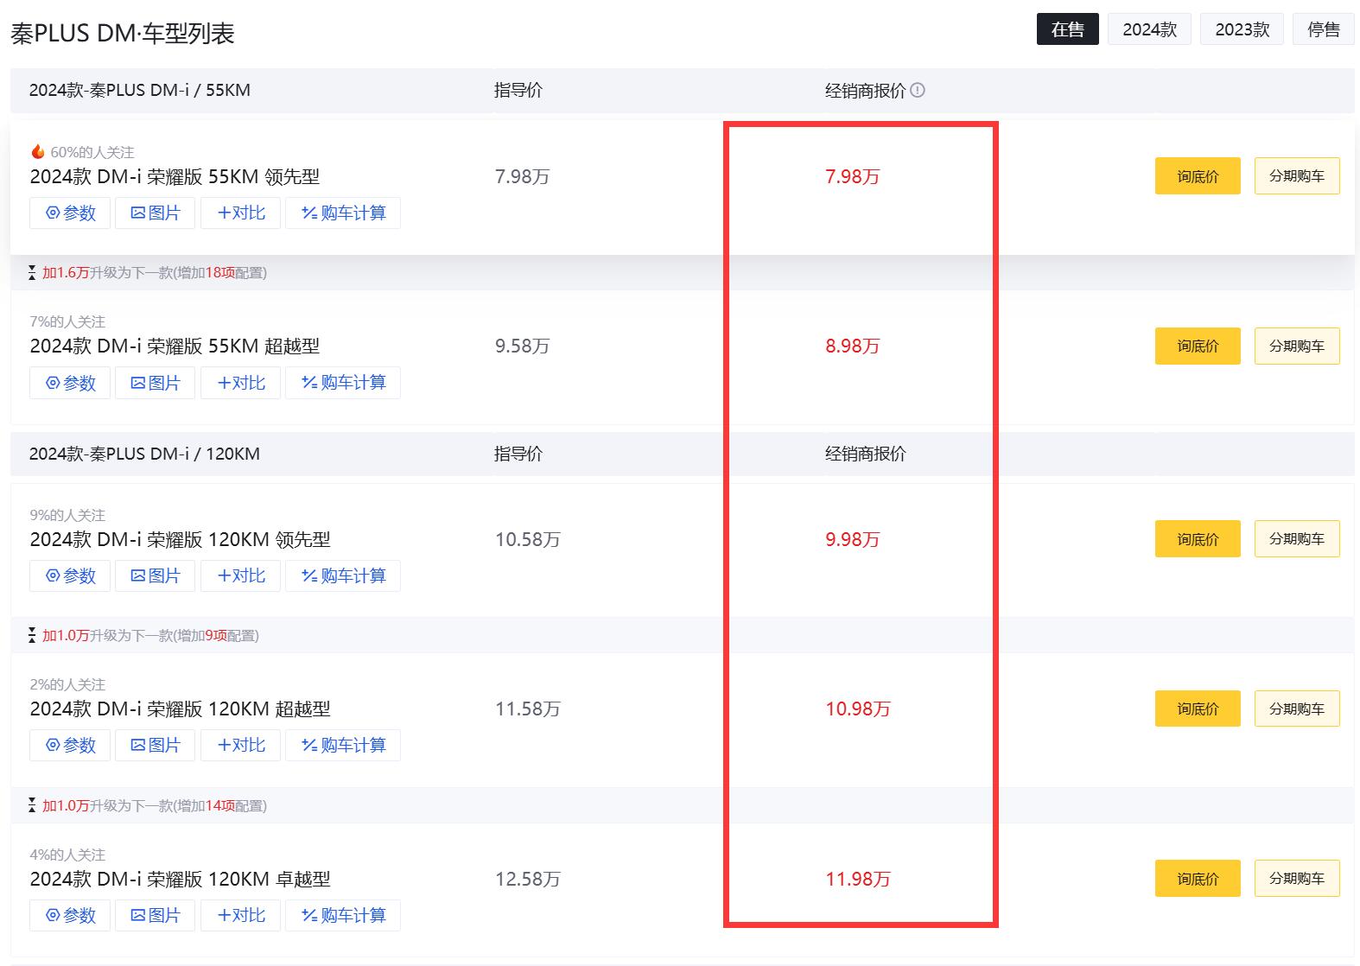This screenshot has width=1360, height=966.
Task: Open 2024款 DM-i 荣耀版 55KM 领先型 title
Action: [175, 177]
